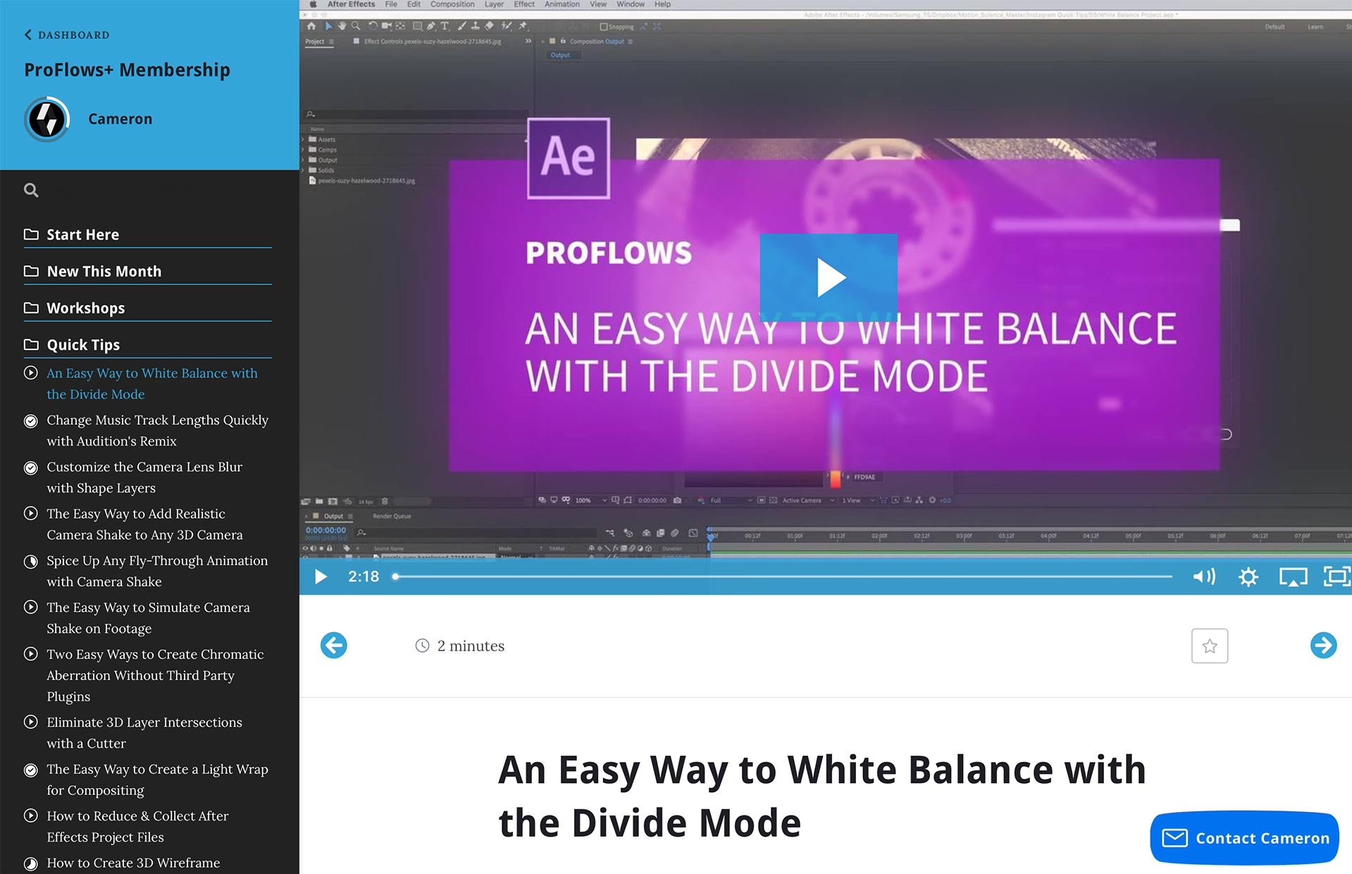
Task: Collapse the Quick Tips section
Action: tap(147, 345)
